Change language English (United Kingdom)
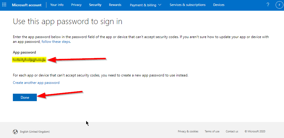The width and height of the screenshot is (284, 138). pos(35,132)
